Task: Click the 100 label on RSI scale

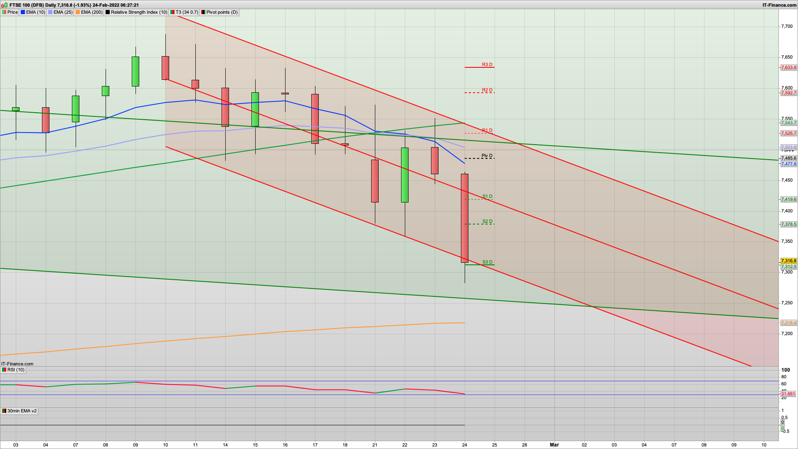Action: pyautogui.click(x=786, y=370)
